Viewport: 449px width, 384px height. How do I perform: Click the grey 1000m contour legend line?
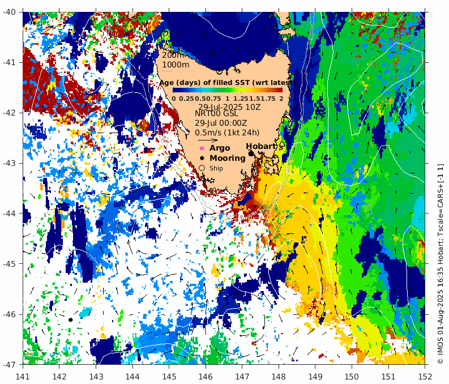[x=167, y=71]
